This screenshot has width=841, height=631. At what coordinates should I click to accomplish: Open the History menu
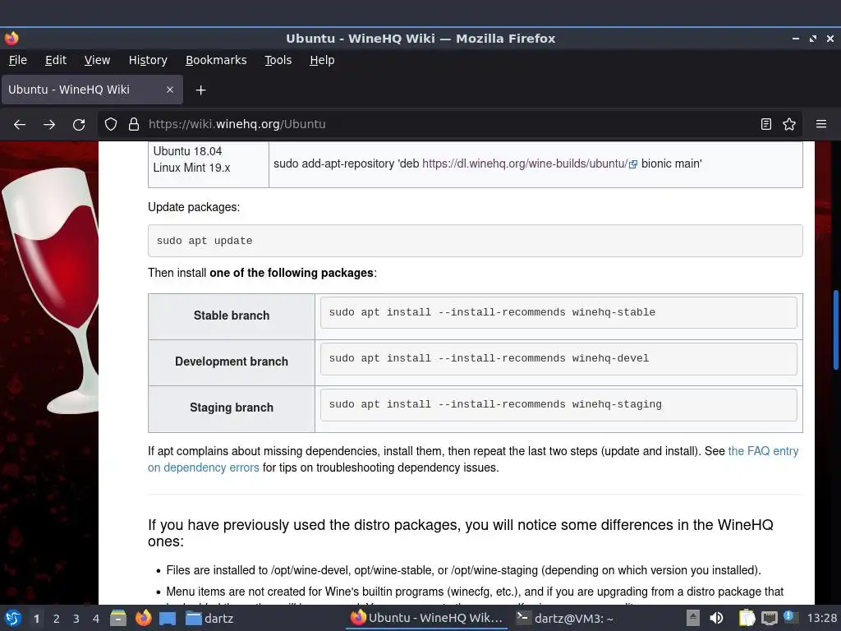point(148,60)
